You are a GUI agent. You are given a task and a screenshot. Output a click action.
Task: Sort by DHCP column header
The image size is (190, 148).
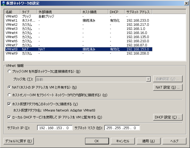pyautogui.click(x=116, y=12)
